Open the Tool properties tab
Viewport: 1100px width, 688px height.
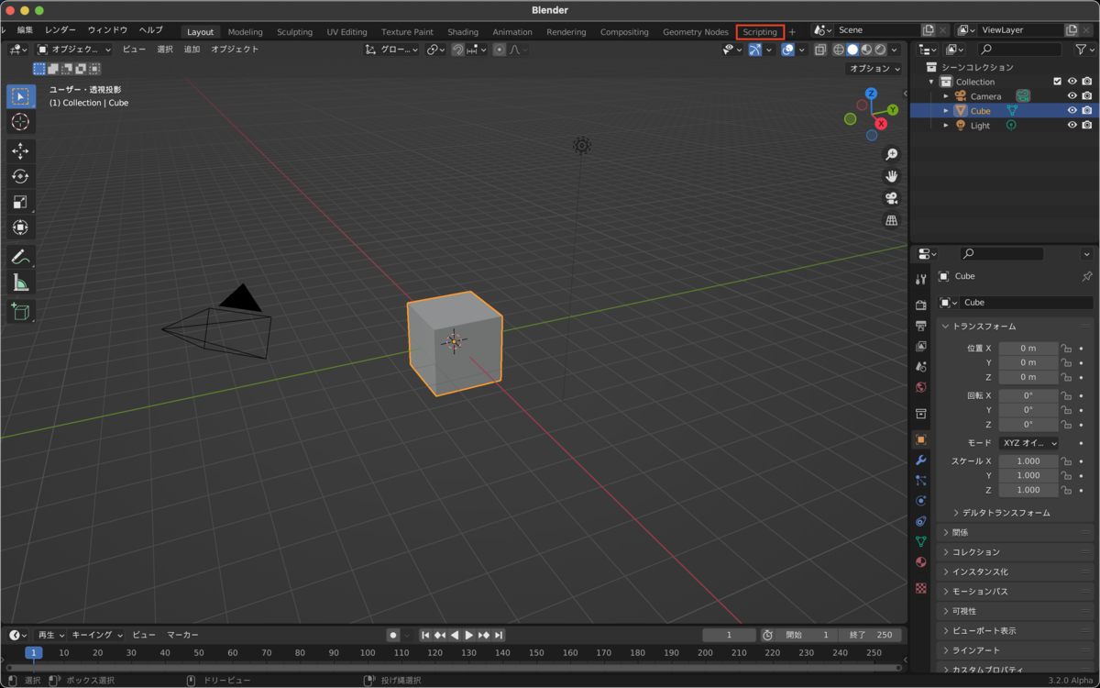(921, 279)
